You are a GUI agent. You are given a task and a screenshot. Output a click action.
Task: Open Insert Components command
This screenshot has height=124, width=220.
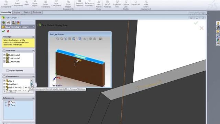point(18,4)
